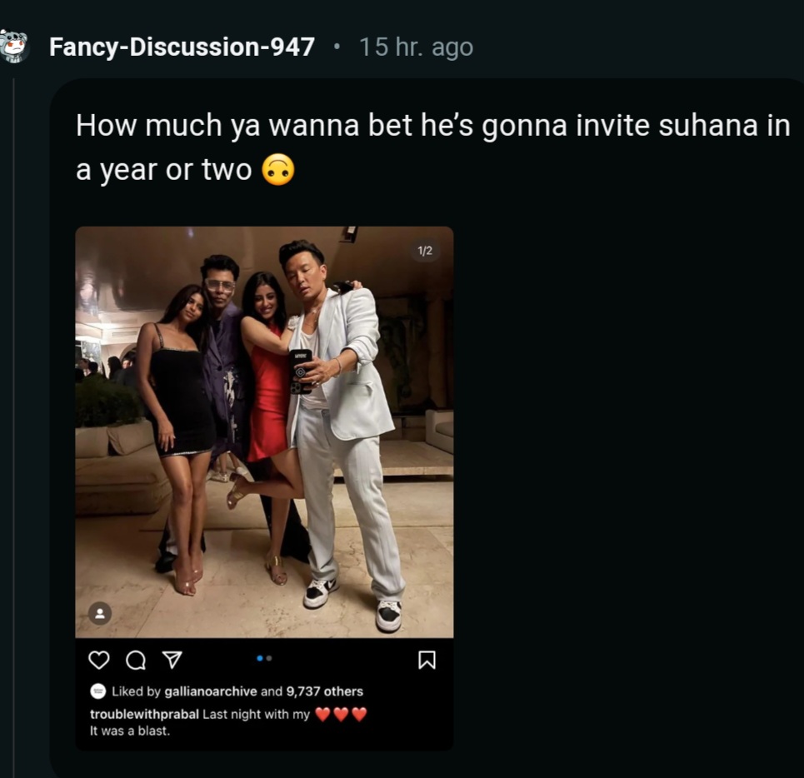View the "9,737 others" likes list
Image resolution: width=804 pixels, height=778 pixels.
coord(324,691)
